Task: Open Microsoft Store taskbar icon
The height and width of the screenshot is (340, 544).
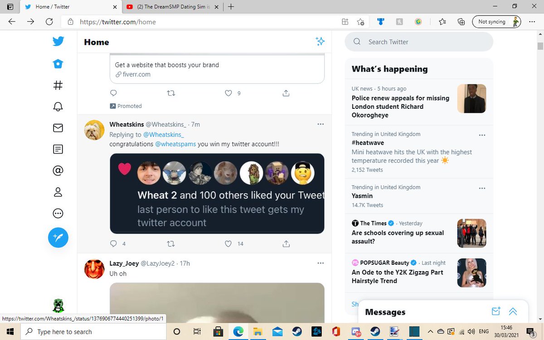Action: click(x=218, y=331)
